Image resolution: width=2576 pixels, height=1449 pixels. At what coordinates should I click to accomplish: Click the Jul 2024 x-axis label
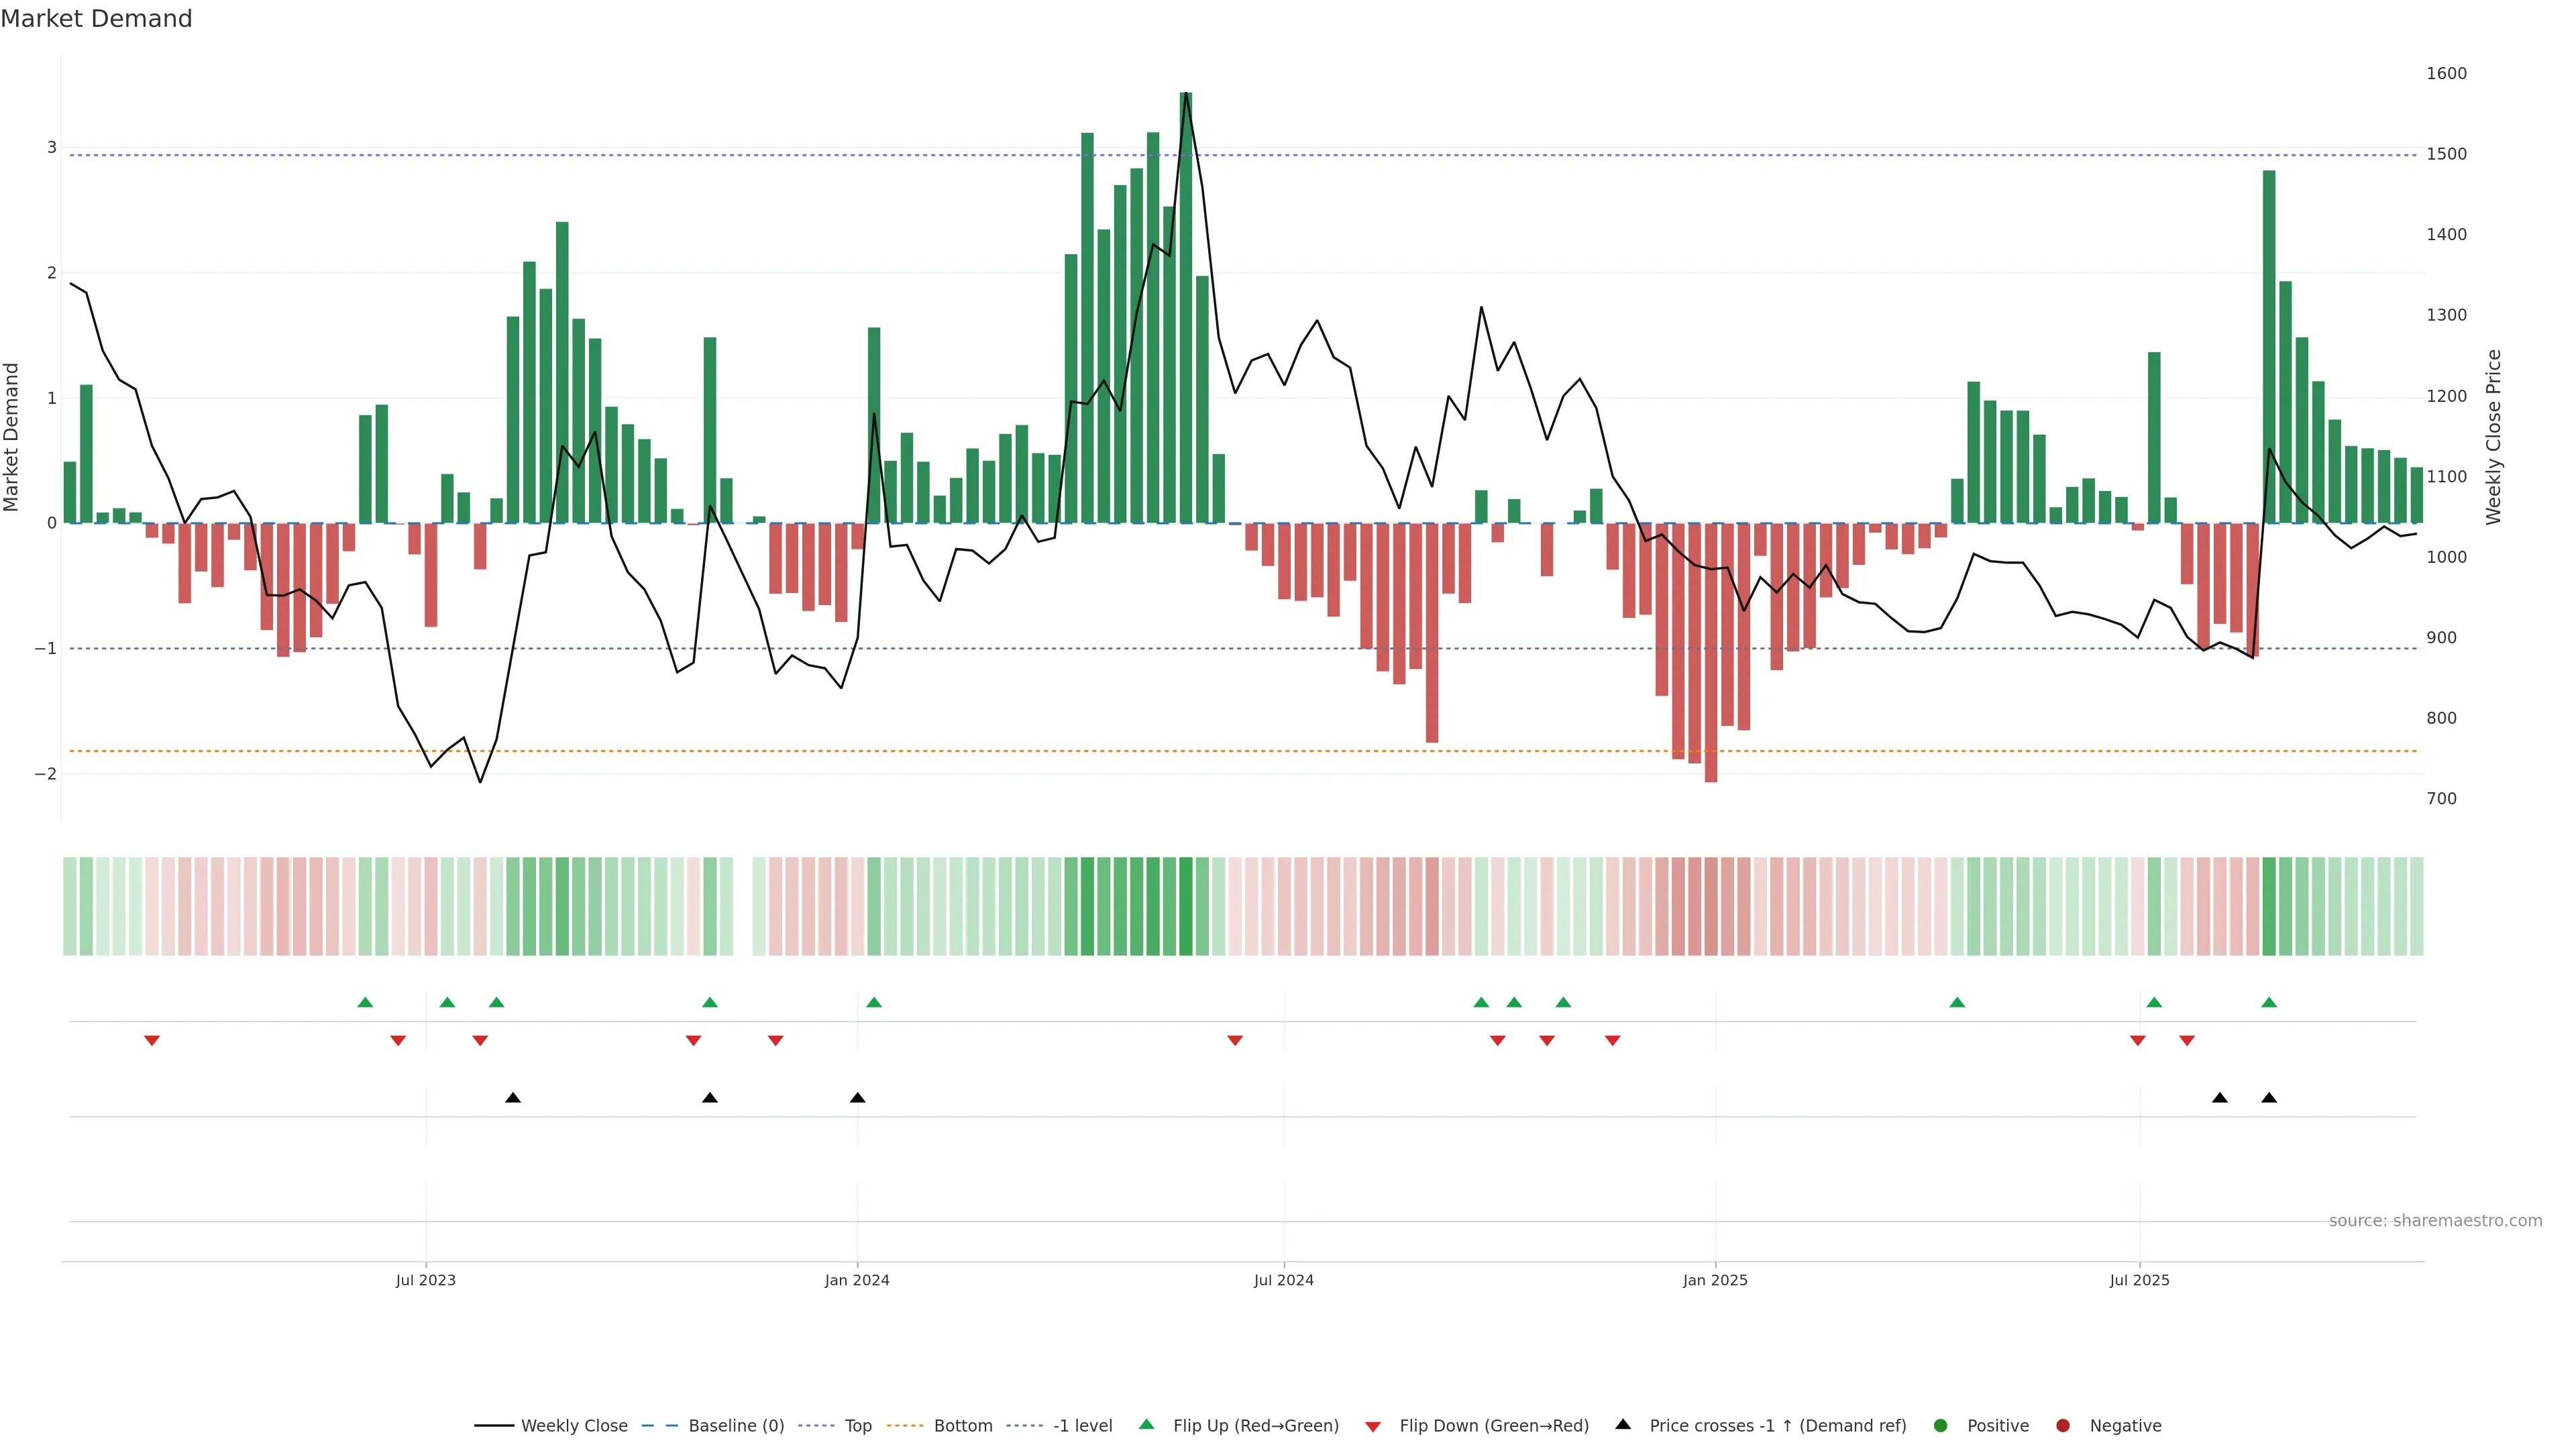point(1283,1280)
